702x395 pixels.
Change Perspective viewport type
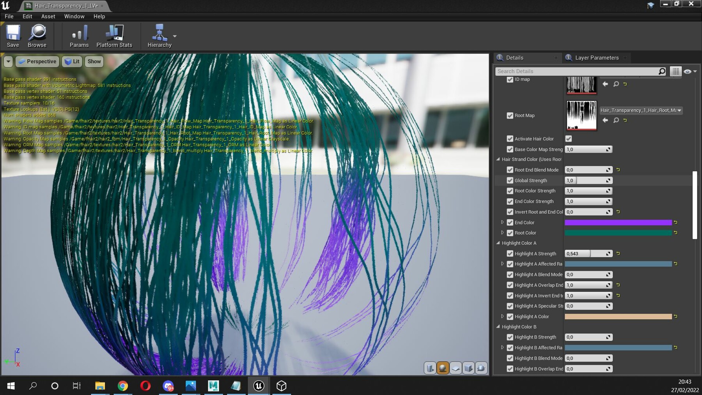pyautogui.click(x=37, y=61)
